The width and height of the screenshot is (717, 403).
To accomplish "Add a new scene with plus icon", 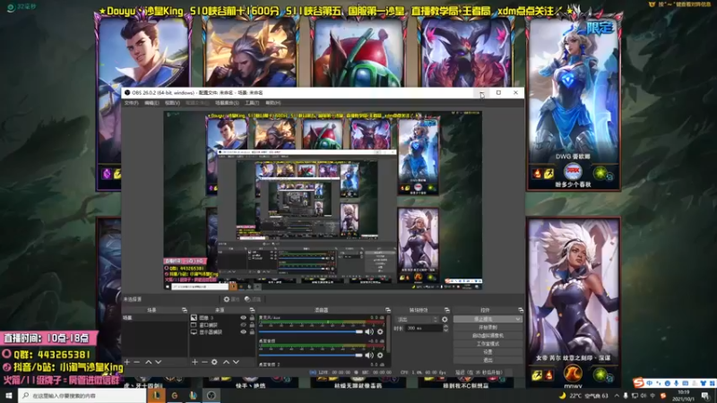I will pyautogui.click(x=127, y=362).
